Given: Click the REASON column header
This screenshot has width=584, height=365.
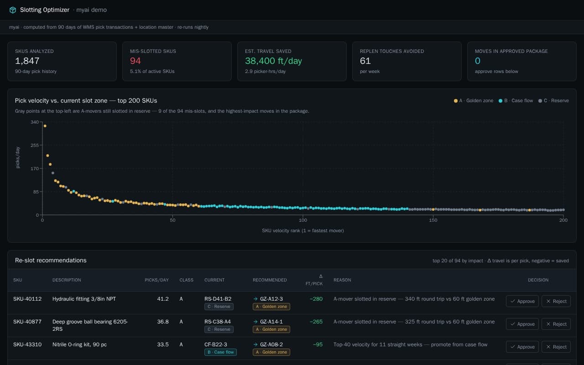Looking at the screenshot, I should coord(342,280).
